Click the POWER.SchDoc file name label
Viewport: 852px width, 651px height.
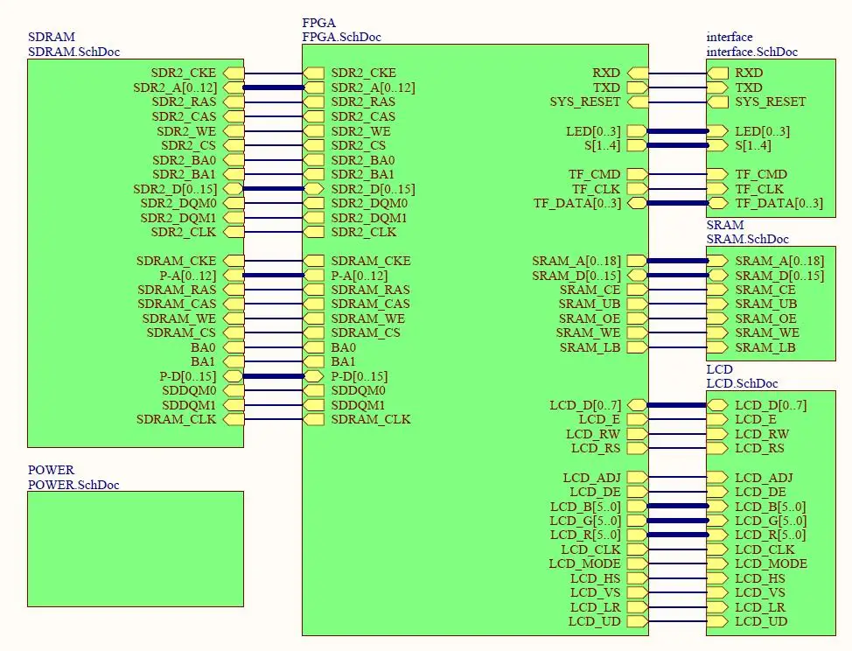[73, 486]
